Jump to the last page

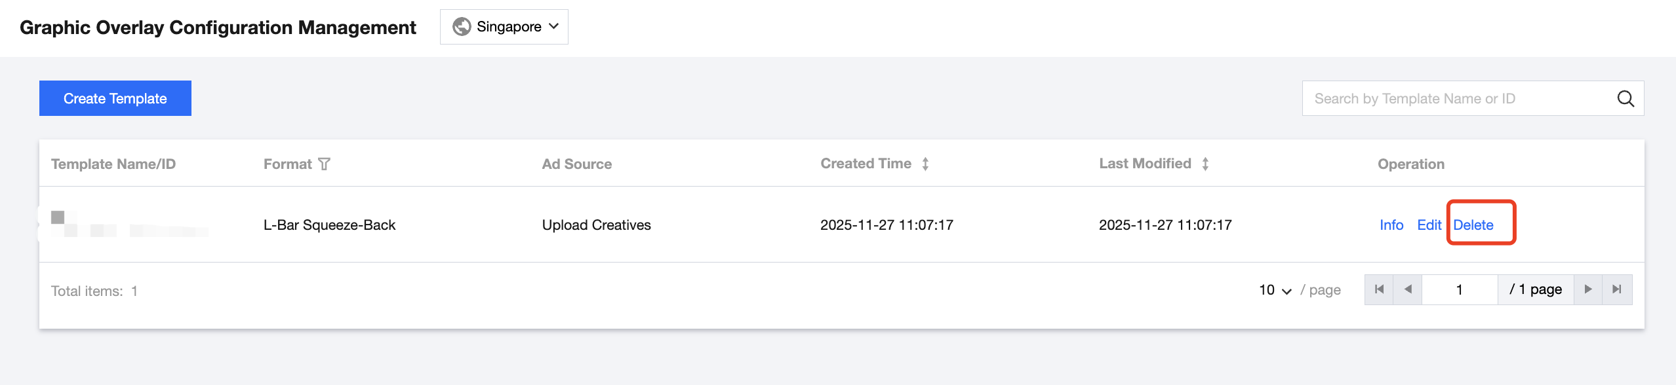coord(1617,289)
